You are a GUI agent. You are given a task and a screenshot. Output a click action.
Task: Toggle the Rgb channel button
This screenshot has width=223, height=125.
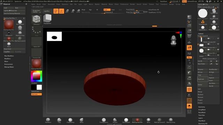pos(90,10)
